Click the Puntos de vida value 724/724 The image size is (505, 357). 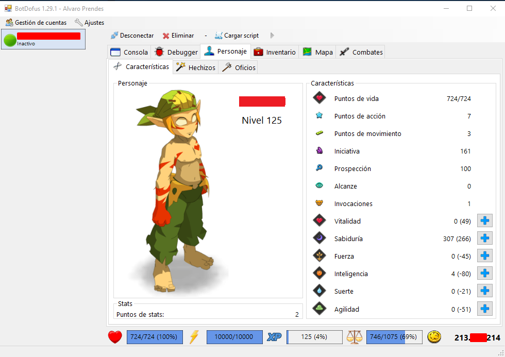click(459, 99)
